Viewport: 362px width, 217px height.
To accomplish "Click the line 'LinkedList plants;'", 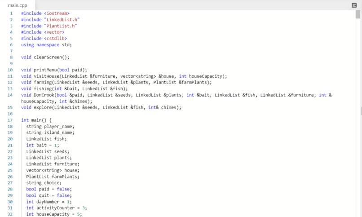I will (49, 158).
